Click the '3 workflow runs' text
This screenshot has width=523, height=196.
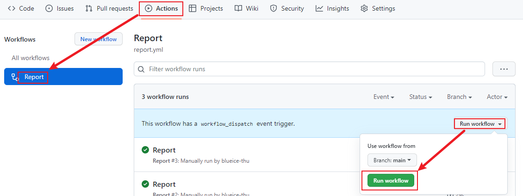(x=165, y=97)
